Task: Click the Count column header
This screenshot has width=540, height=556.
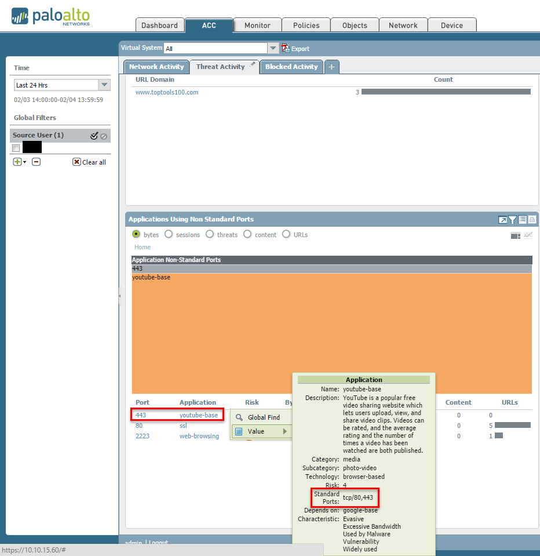Action: tap(443, 79)
